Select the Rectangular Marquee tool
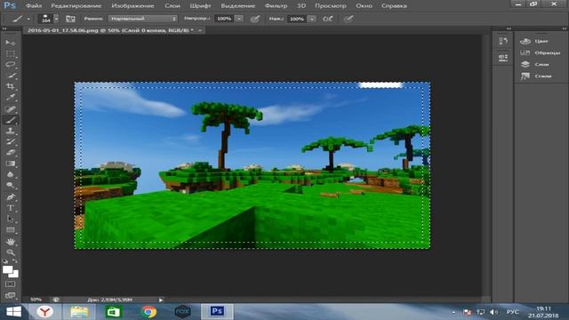This screenshot has width=569, height=320. tap(10, 54)
